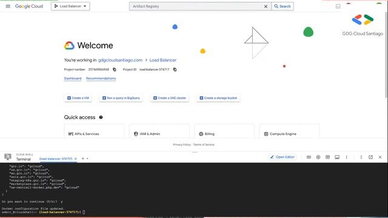Open Billing quick access card

point(224,131)
